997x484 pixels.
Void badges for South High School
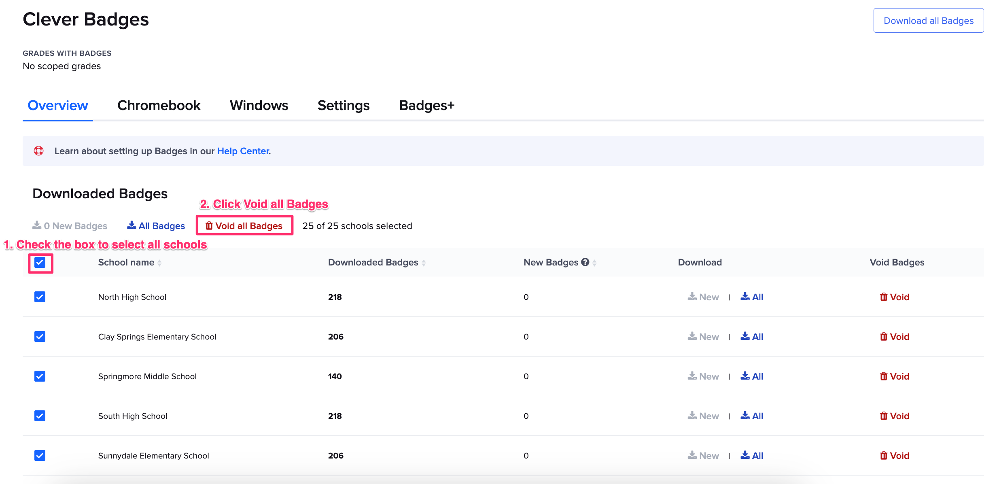(x=895, y=416)
